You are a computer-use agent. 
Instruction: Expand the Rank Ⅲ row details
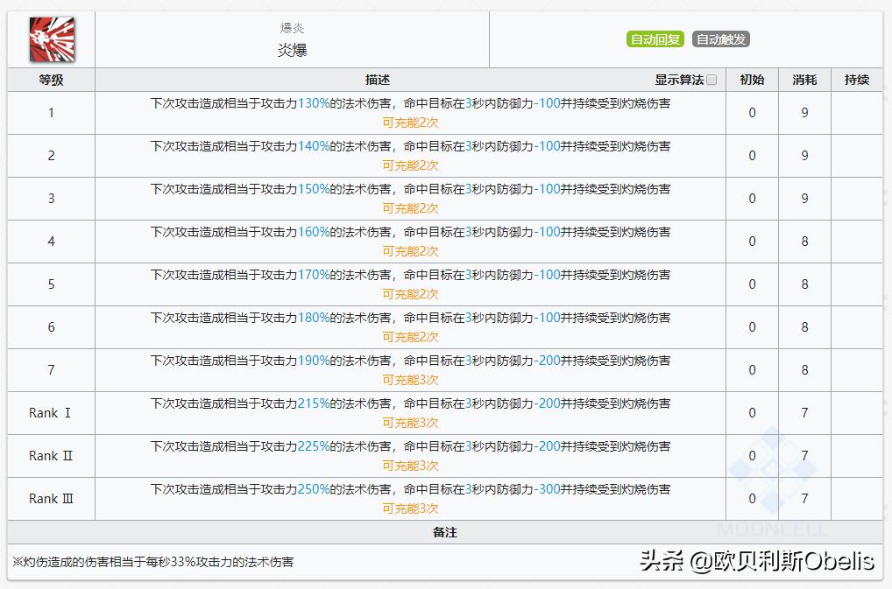click(51, 499)
